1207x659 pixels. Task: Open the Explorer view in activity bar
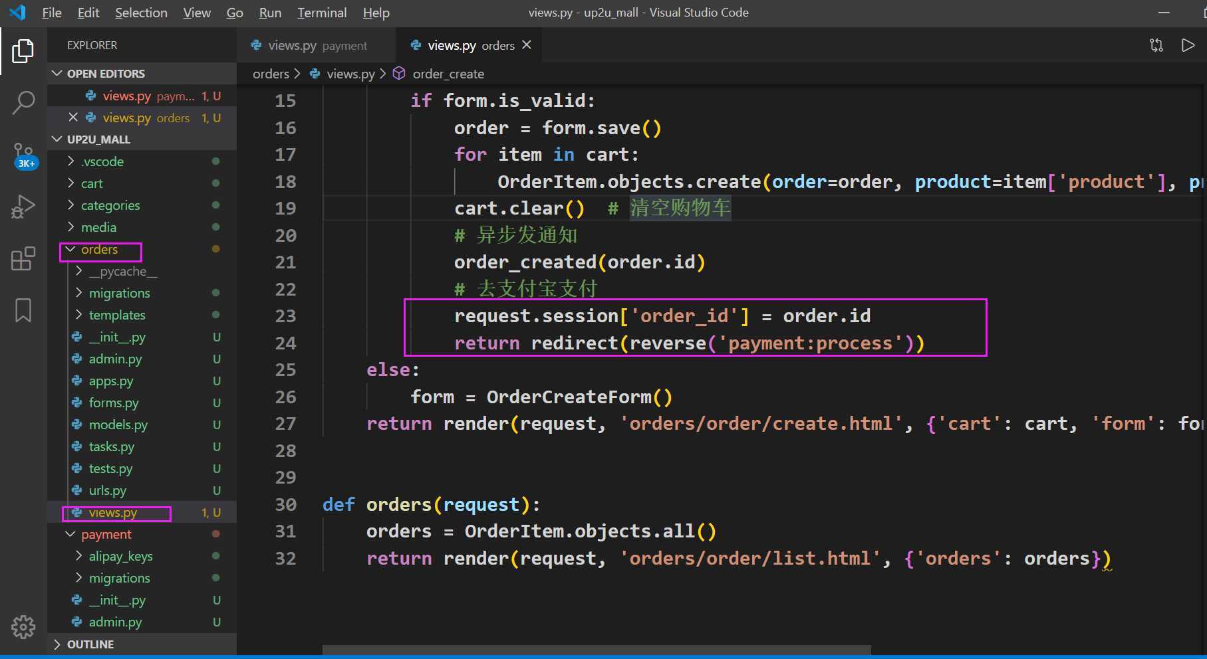pos(23,51)
